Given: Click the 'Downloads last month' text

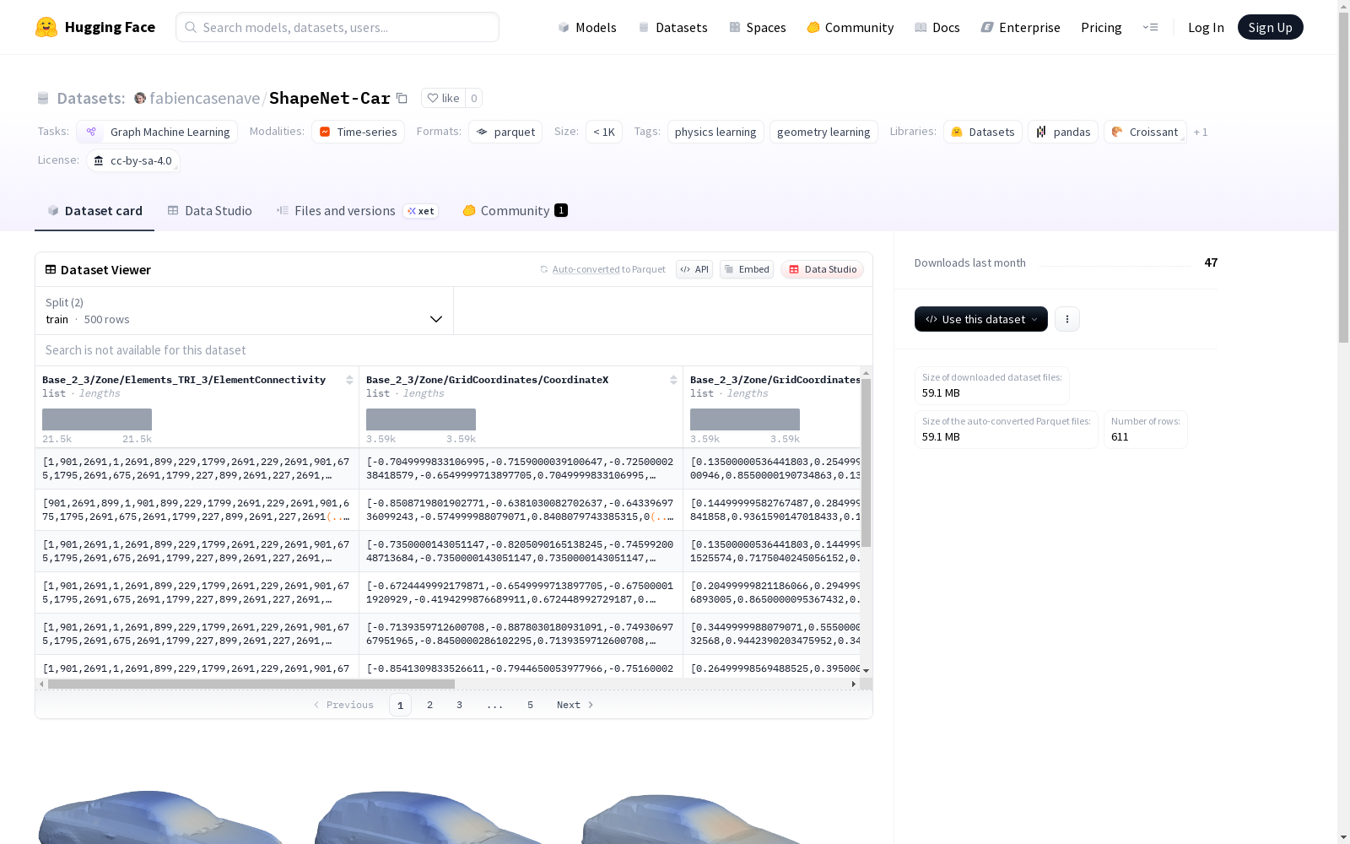Looking at the screenshot, I should point(970,262).
